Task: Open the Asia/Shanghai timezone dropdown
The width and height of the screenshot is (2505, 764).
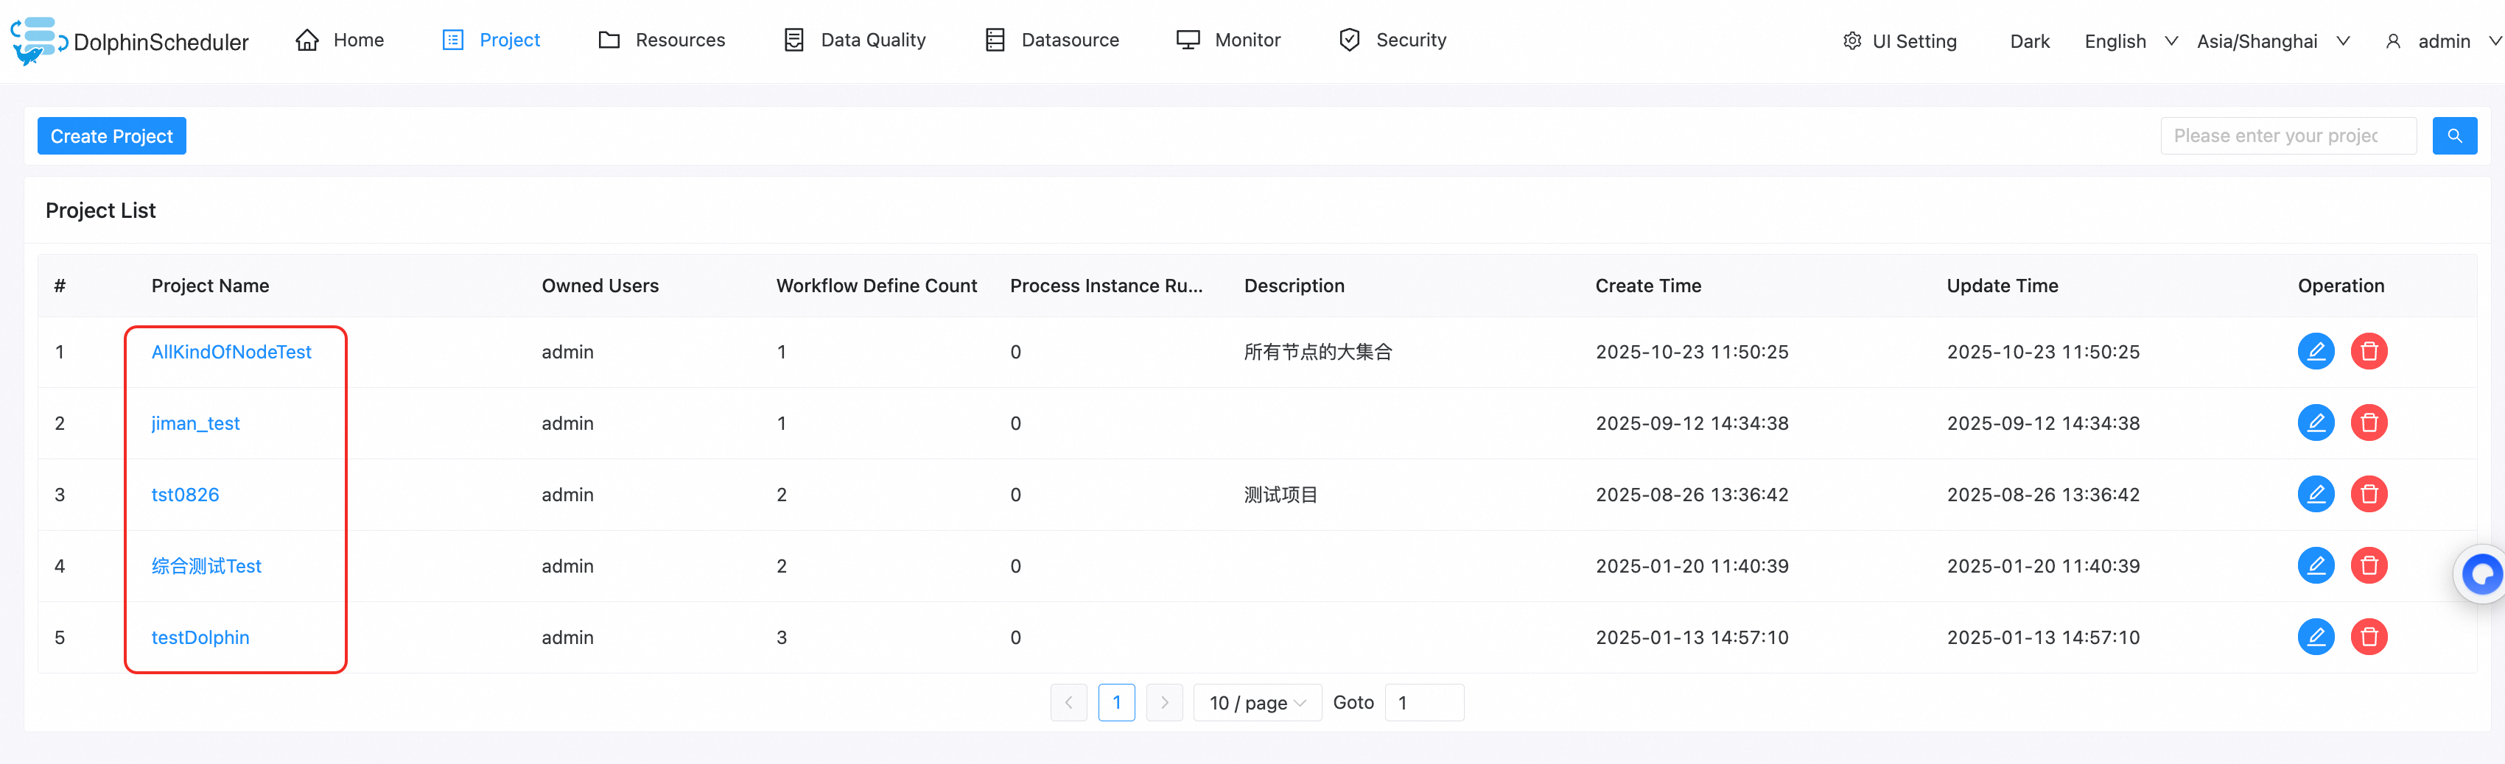Action: (2273, 40)
